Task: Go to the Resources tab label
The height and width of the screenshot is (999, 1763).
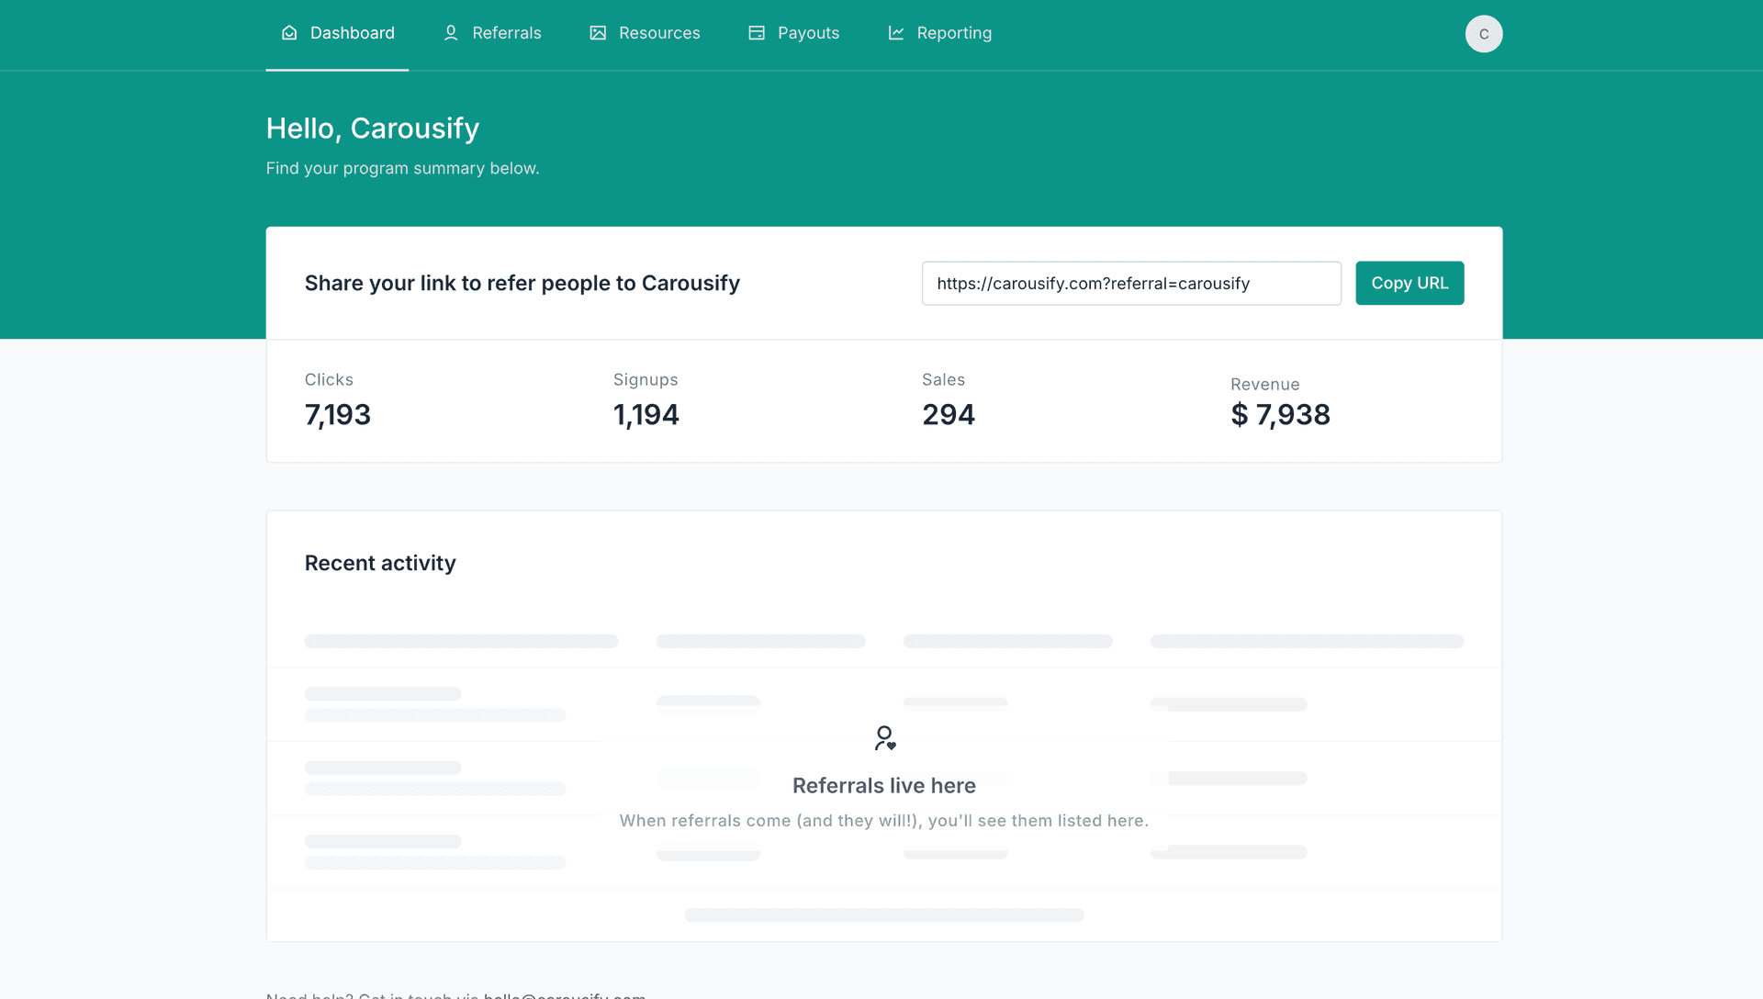Action: [x=659, y=33]
